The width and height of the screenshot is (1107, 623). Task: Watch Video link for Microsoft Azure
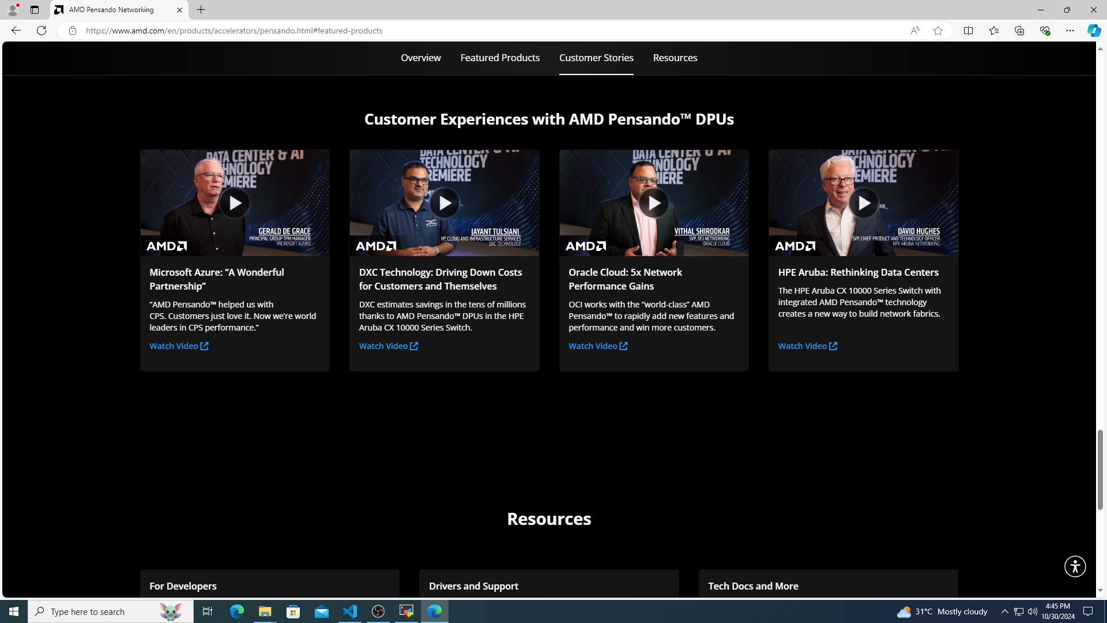(179, 346)
